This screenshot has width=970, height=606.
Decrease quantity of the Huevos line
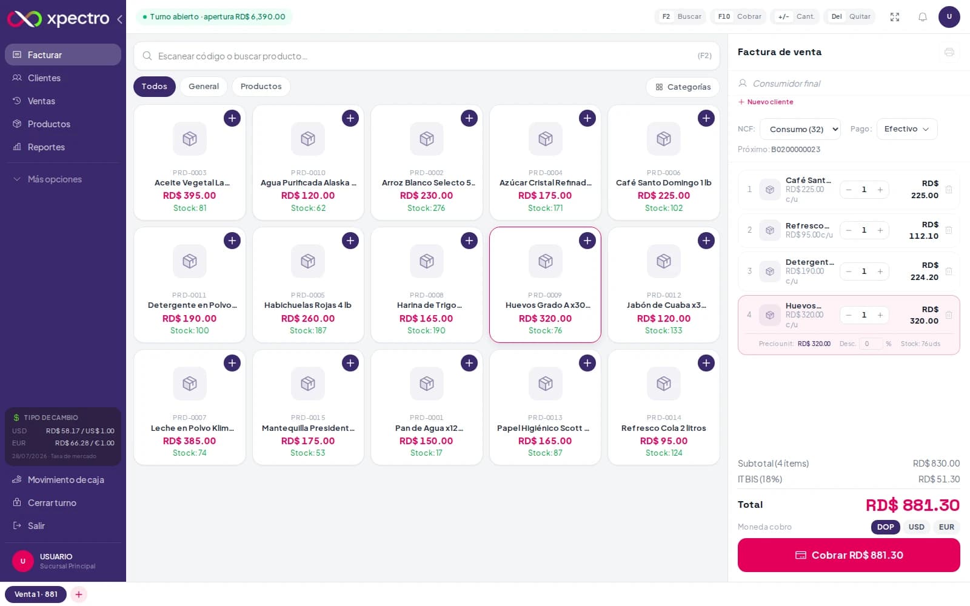pyautogui.click(x=849, y=315)
